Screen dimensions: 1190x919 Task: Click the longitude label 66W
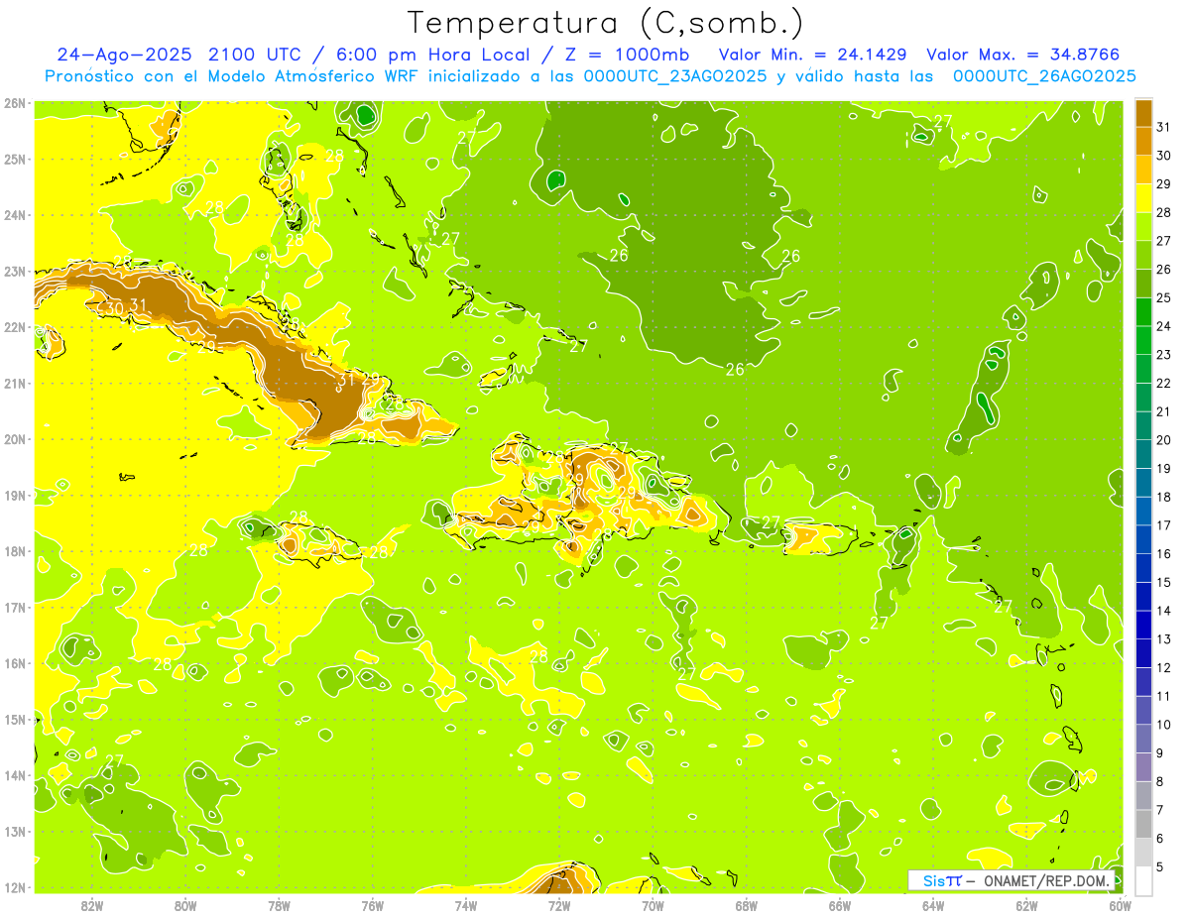tap(839, 905)
